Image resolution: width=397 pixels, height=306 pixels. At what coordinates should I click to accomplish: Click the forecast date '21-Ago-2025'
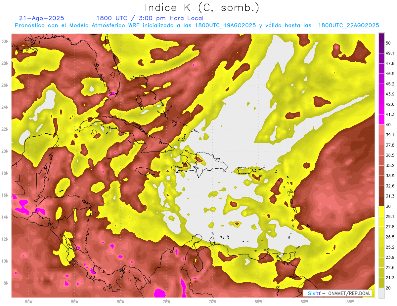tap(42, 18)
